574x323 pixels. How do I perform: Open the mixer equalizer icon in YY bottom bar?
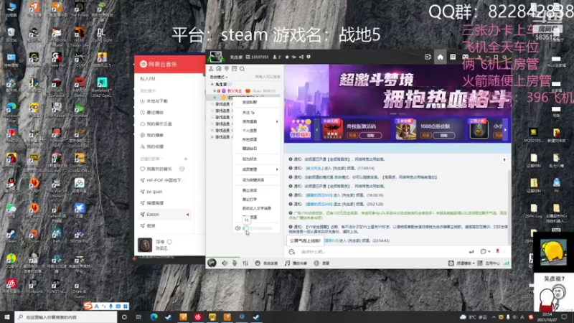[245, 263]
